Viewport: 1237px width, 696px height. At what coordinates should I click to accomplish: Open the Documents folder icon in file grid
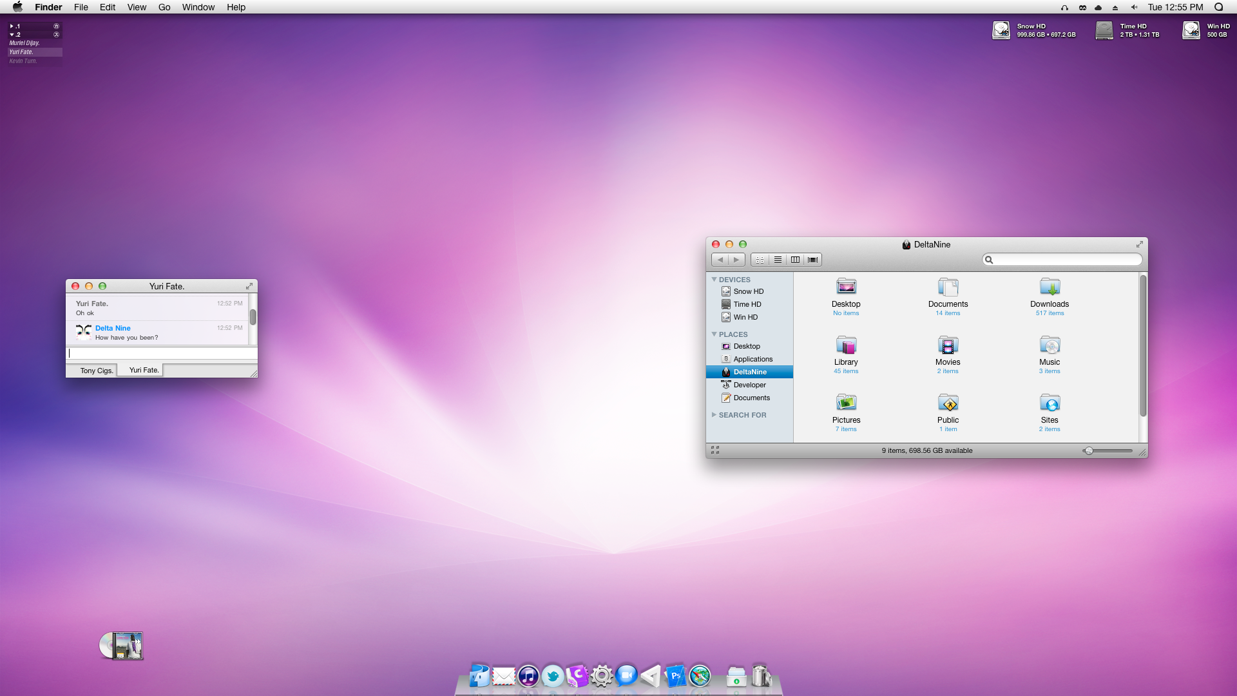click(948, 287)
